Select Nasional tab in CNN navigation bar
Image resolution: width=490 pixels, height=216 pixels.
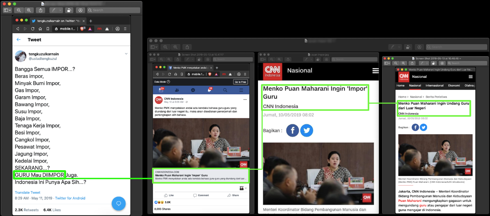pyautogui.click(x=415, y=85)
